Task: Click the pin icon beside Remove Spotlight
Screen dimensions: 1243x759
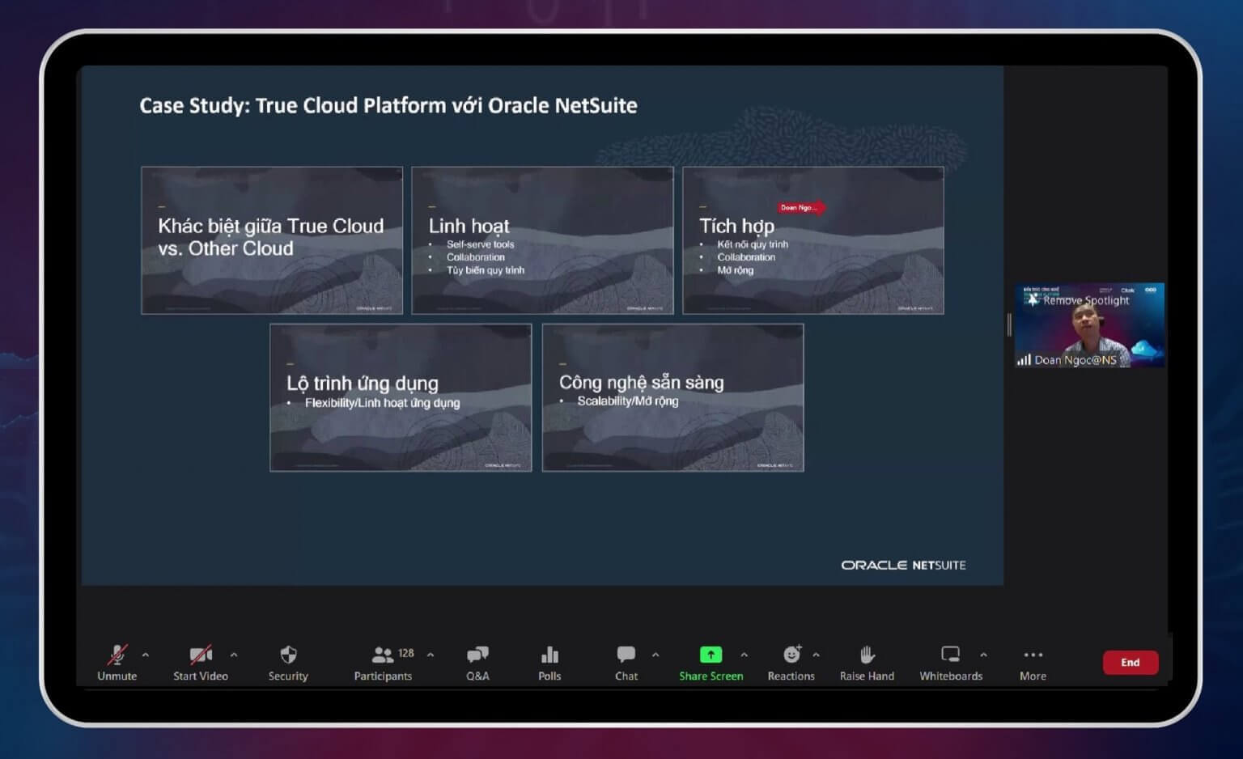Action: [1033, 299]
